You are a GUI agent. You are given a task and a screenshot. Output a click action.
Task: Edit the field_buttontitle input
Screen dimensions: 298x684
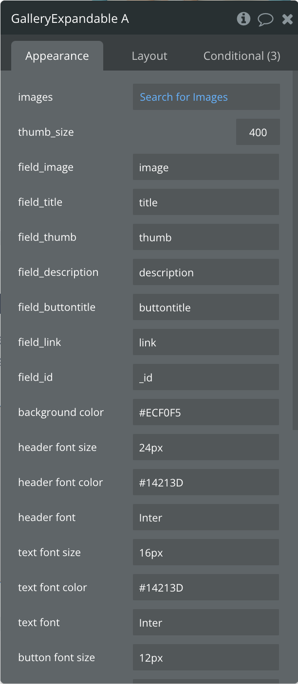[x=205, y=307]
